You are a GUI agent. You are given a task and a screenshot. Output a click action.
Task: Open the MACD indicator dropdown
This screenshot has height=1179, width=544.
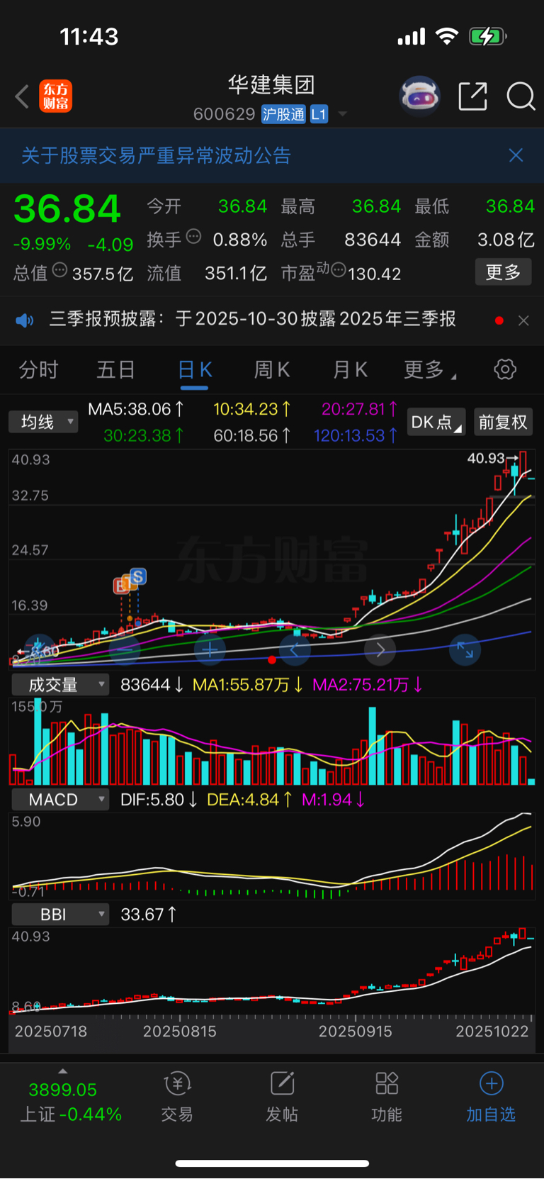60,800
